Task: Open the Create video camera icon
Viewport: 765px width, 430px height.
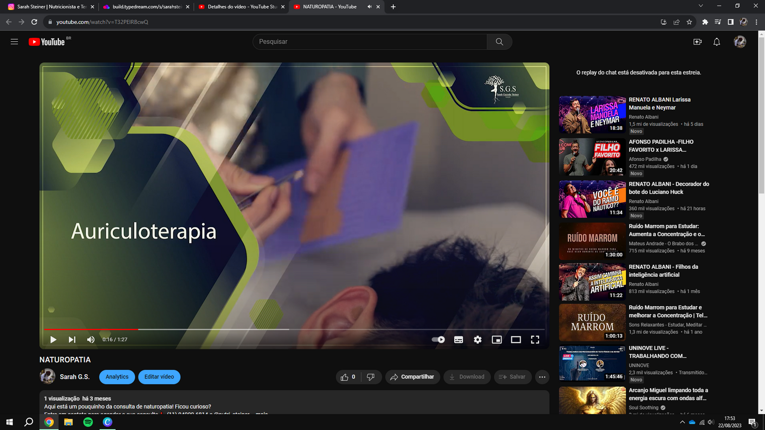Action: (697, 42)
